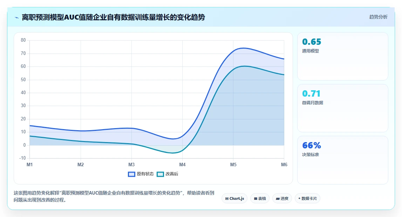Screen dimensions: 402x217
Task: Toggle the 原有状态 legend swatch
Action: (131, 174)
